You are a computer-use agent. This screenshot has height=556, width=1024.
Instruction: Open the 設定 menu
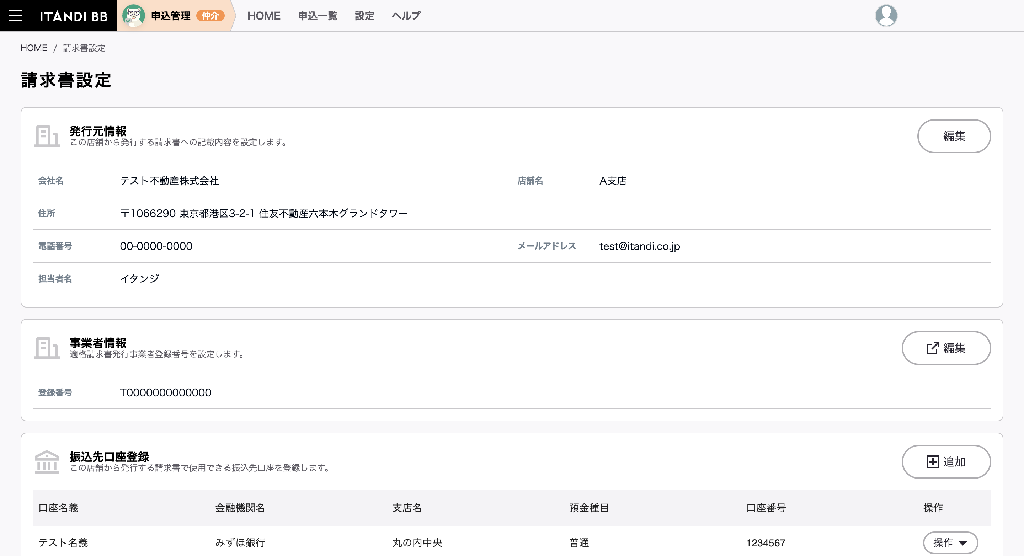coord(364,16)
